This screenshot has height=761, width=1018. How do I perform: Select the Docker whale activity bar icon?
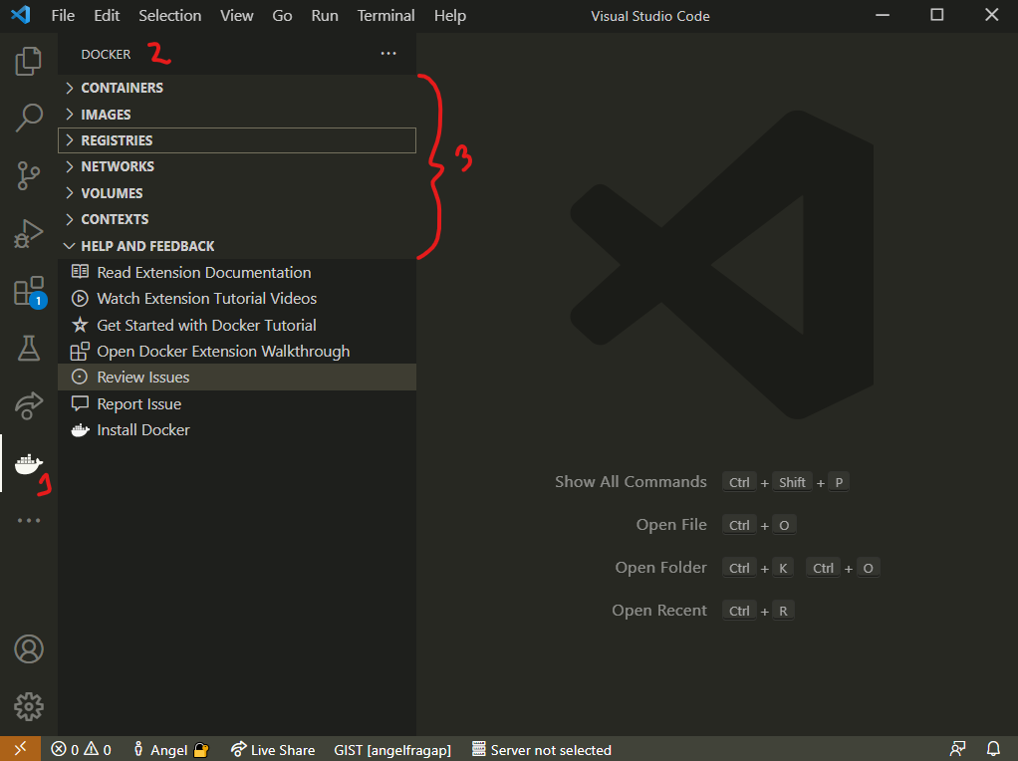(29, 463)
